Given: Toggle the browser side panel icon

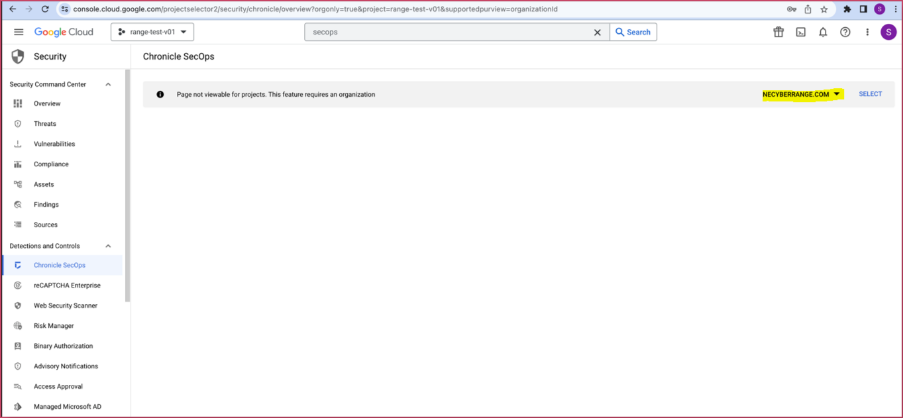Looking at the screenshot, I should point(863,9).
